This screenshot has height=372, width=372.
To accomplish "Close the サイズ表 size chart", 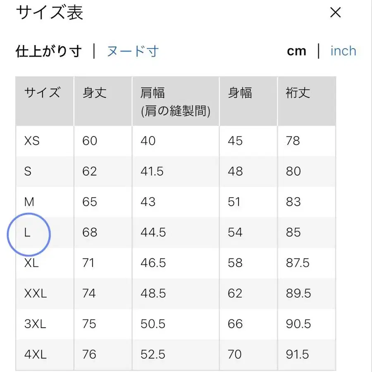I will (x=335, y=13).
